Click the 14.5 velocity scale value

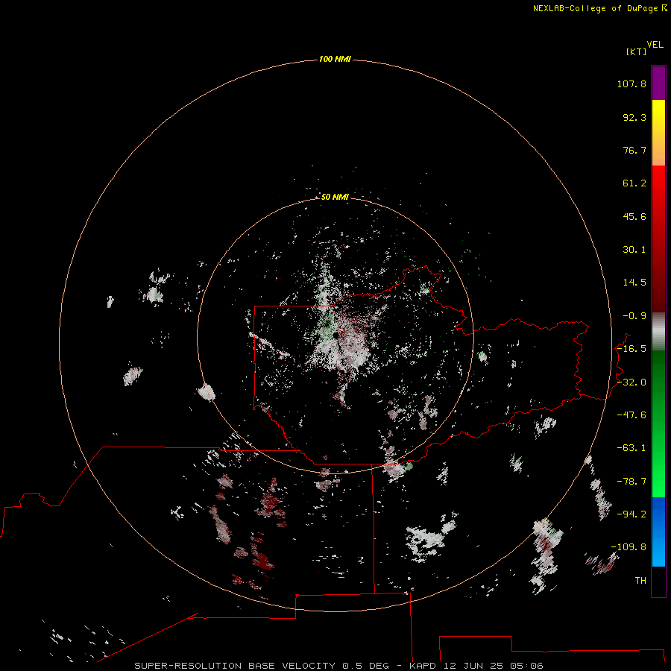634,283
